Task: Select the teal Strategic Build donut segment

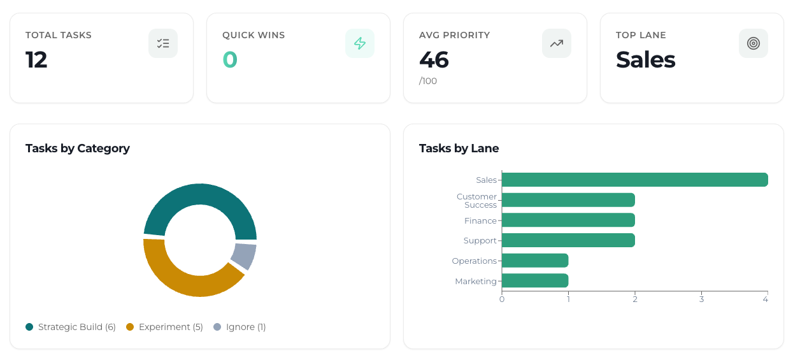Action: point(200,199)
